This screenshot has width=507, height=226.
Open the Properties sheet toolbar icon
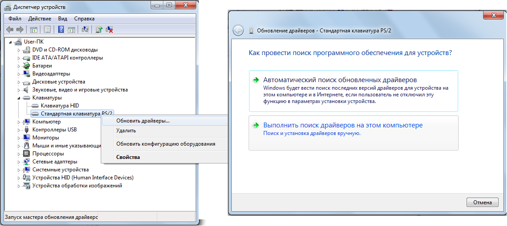tap(48, 29)
